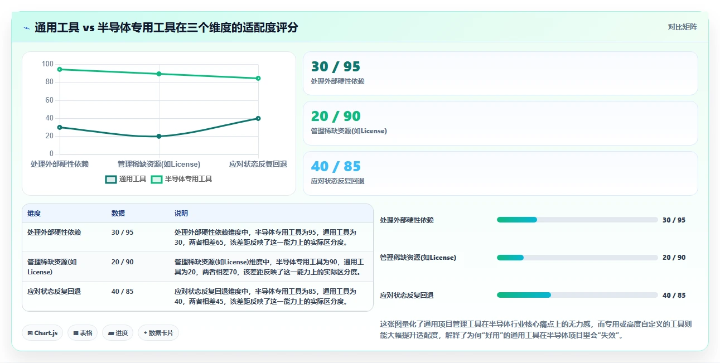Click the summary paragraph starting 这张图量化了
The height and width of the screenshot is (363, 720).
click(536, 330)
